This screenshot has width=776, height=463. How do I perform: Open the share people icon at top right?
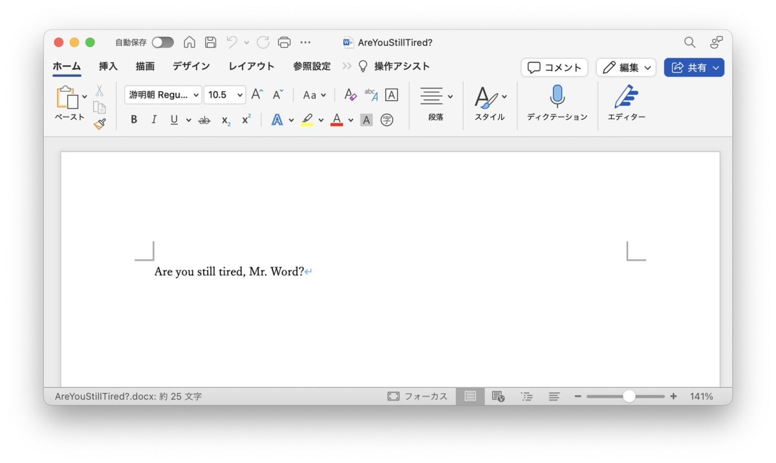[716, 42]
